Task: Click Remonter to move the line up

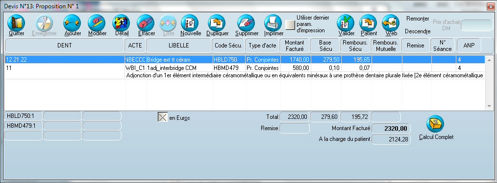Action: pyautogui.click(x=418, y=19)
